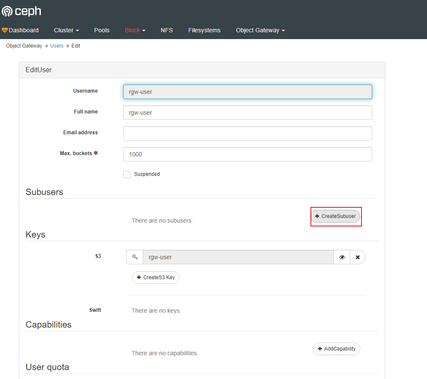Click the key icon in the S3 field
Viewport: 427px width, 379px height.
[135, 257]
